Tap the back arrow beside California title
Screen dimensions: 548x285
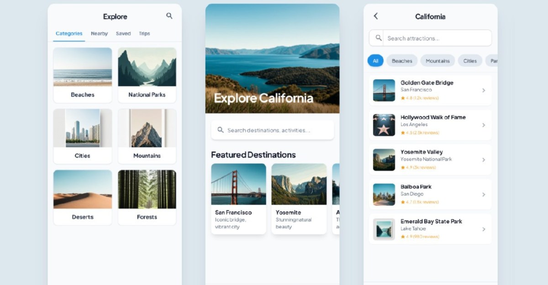(x=376, y=16)
